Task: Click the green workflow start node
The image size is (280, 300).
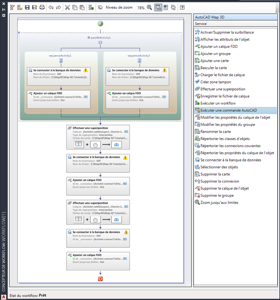Action: (100, 23)
